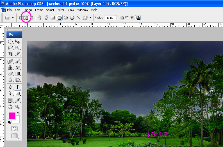This screenshot has width=223, height=147.
Task: Select the Move tool
Action: (x=17, y=42)
